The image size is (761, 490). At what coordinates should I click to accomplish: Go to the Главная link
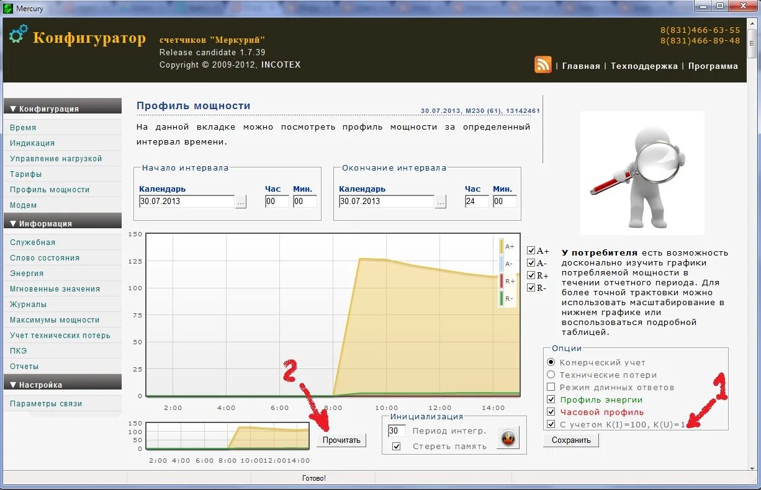click(x=581, y=66)
